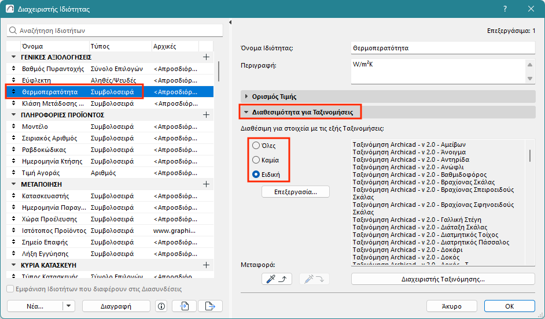Image resolution: width=545 pixels, height=319 pixels.
Task: Click reorder handle for Ημερομηνία Κτήσης row
Action: 13,161
